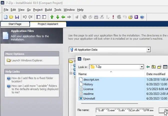This screenshot has width=168, height=116.
Task: Click the green up arrow
Action: point(52,17)
